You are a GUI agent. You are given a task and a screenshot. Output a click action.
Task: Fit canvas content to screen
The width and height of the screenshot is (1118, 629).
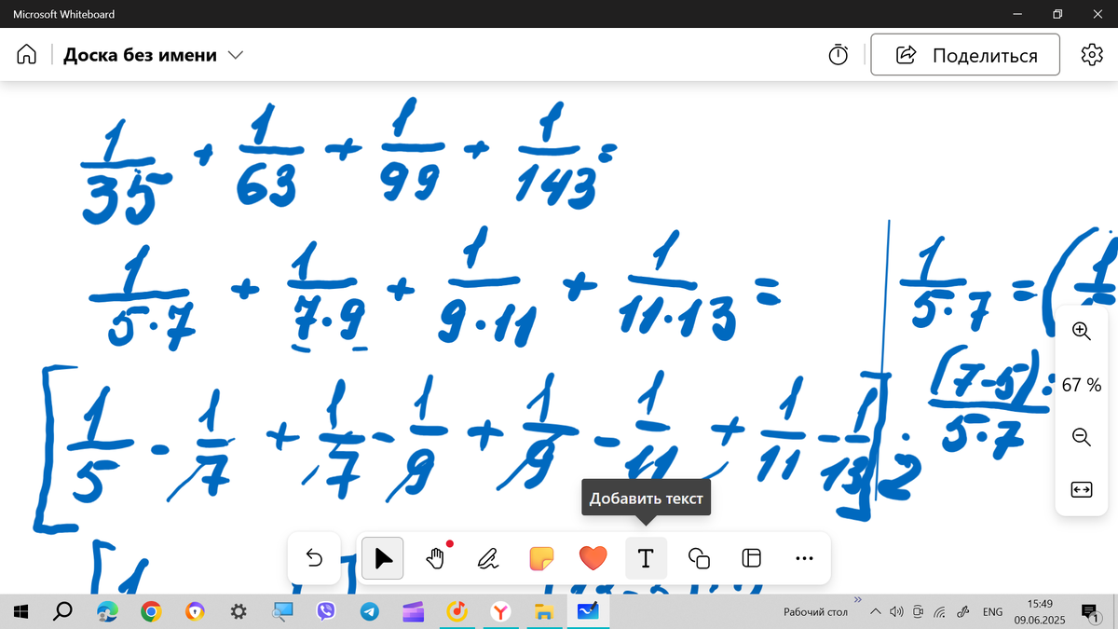pos(1081,489)
